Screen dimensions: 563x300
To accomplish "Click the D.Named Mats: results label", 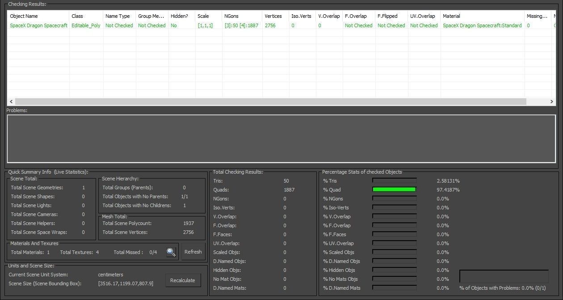I will 230,288.
